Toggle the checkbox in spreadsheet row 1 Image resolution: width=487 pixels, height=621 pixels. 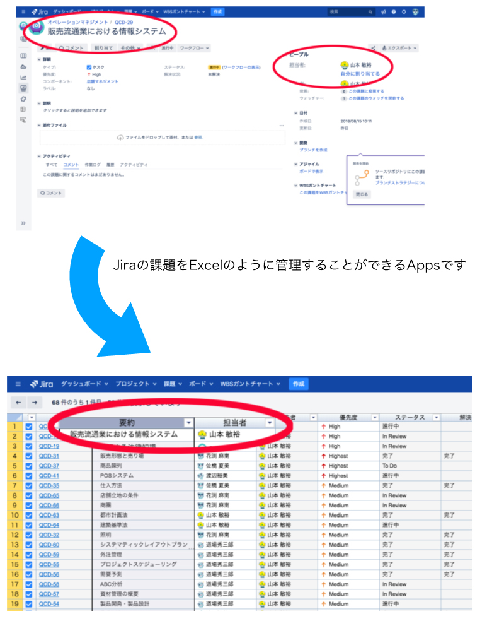29,427
